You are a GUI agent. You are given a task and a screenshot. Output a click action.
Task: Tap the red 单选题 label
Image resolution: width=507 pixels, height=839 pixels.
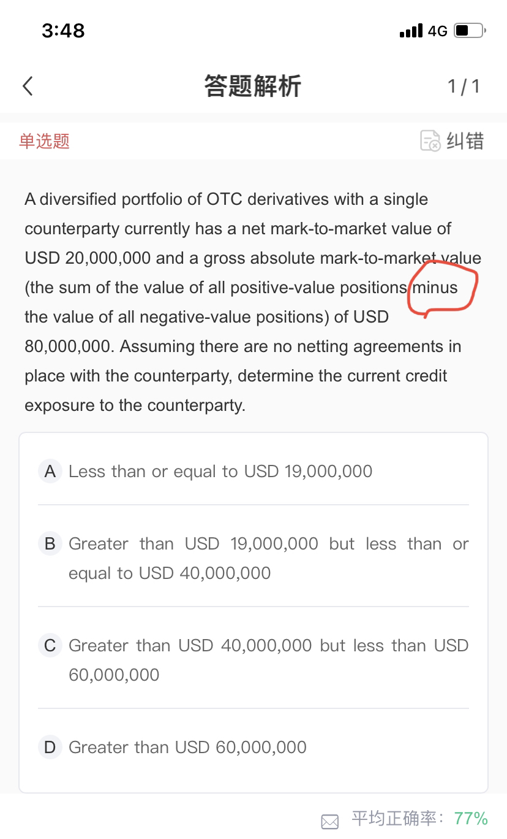(44, 141)
